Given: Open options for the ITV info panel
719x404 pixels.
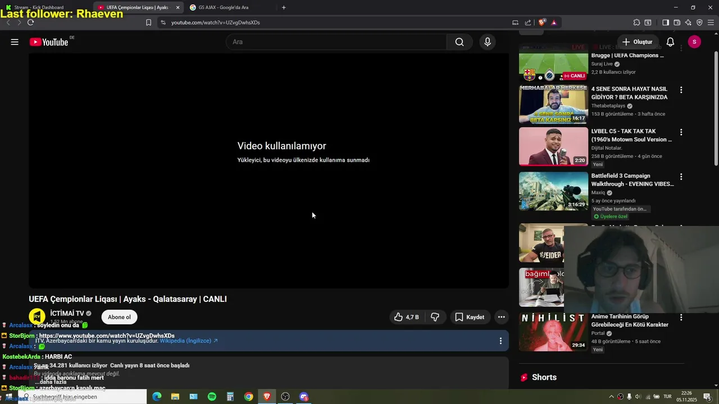Looking at the screenshot, I should [x=500, y=341].
